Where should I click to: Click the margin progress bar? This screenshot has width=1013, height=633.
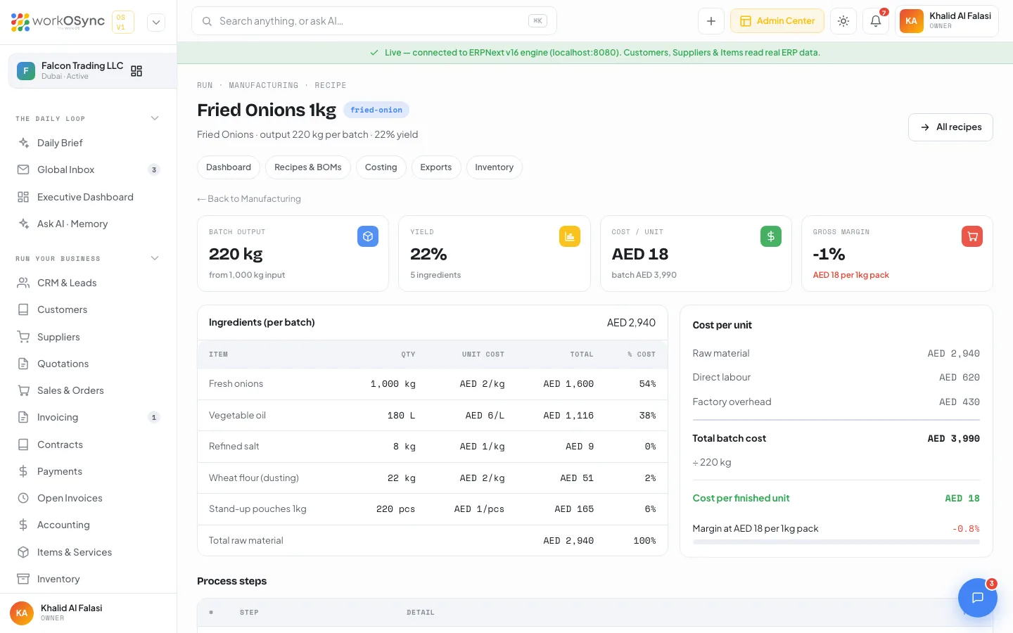coord(836,542)
